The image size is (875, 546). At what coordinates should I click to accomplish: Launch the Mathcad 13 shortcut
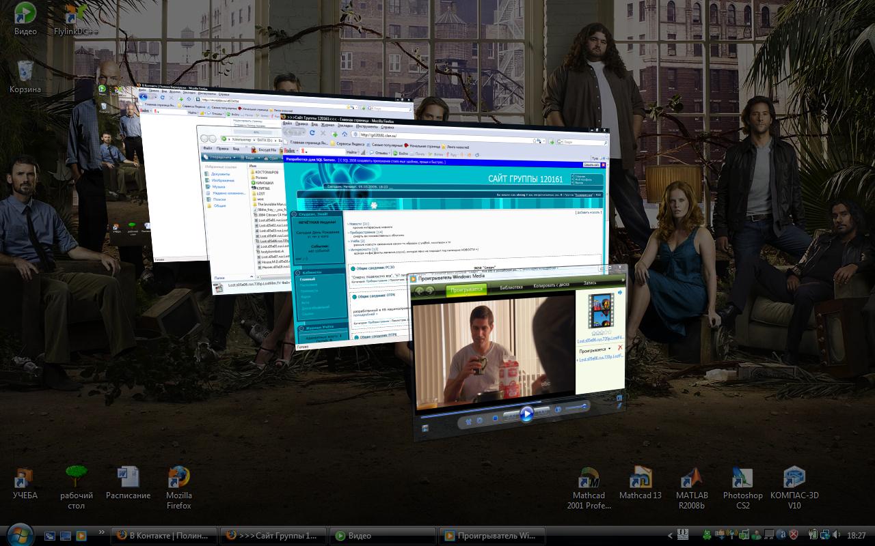click(641, 483)
